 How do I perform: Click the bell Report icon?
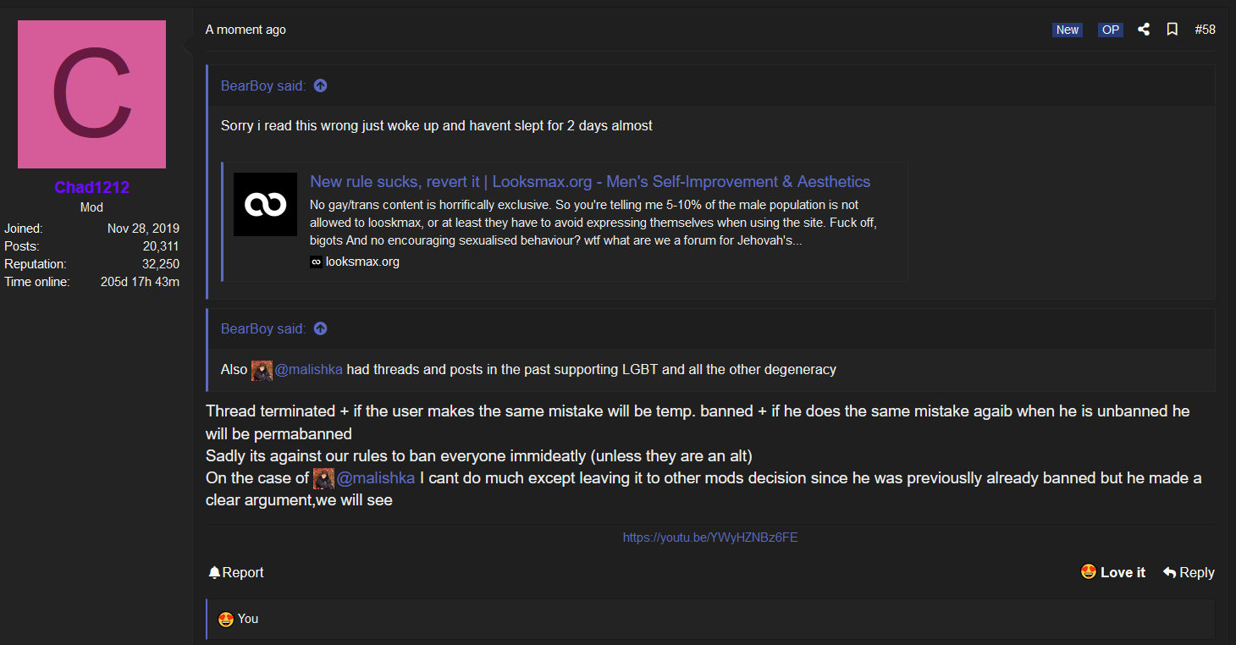[x=214, y=572]
